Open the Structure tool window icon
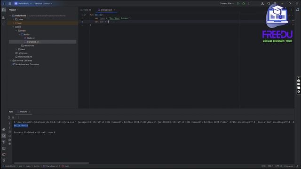Viewport: 301px width, 169px height. coord(4,18)
